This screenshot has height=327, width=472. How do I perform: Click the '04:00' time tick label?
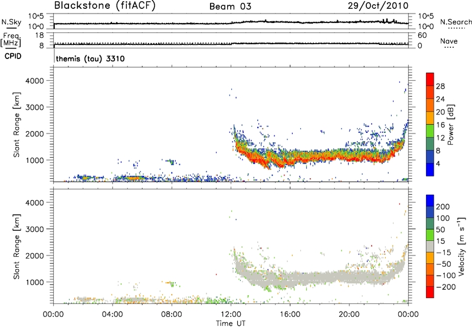[113, 315]
